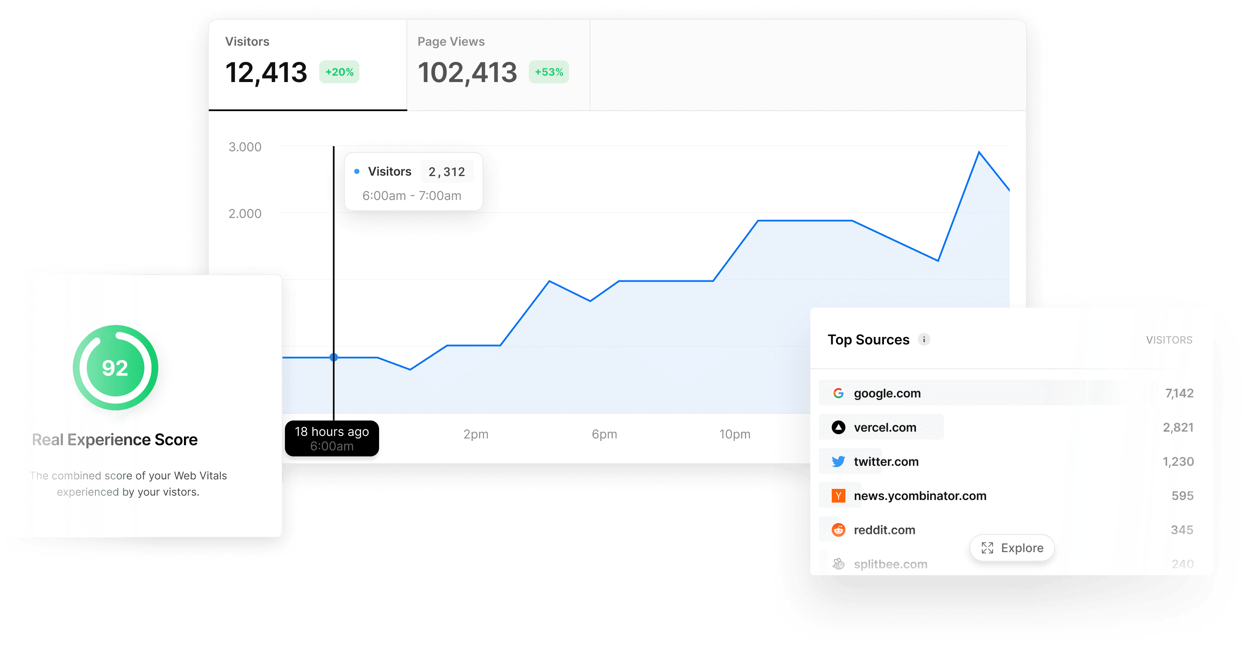Open the google.com source row

[887, 393]
